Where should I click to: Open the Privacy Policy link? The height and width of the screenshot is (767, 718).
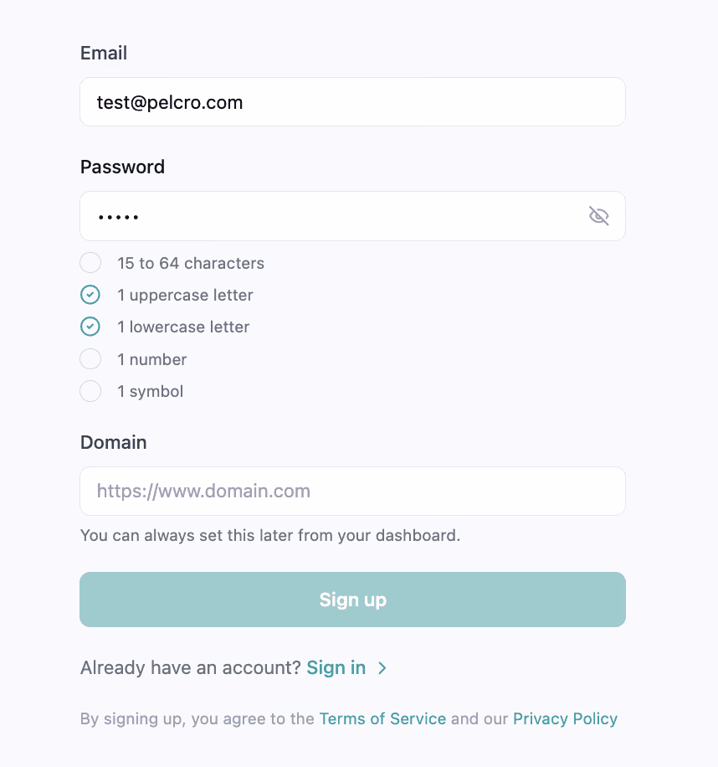pos(566,718)
